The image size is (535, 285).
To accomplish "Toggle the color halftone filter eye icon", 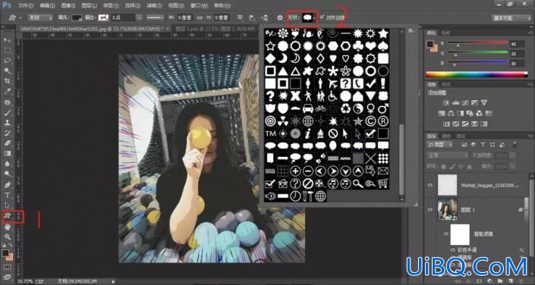I will (453, 250).
